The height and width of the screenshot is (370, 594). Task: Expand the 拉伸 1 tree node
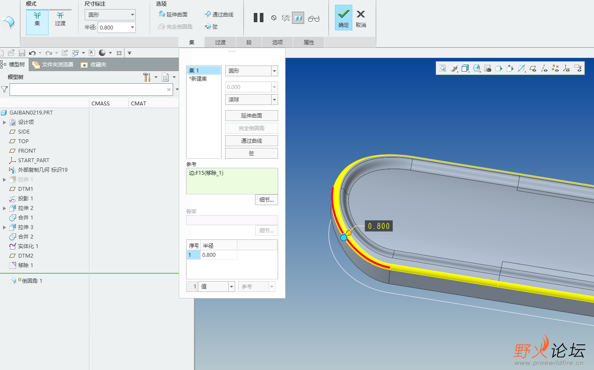tap(4, 180)
